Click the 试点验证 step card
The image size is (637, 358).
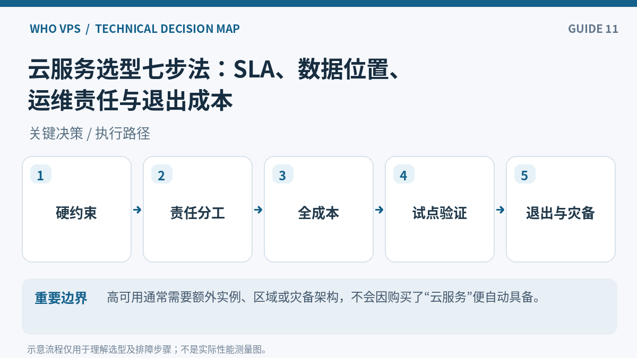click(x=440, y=209)
